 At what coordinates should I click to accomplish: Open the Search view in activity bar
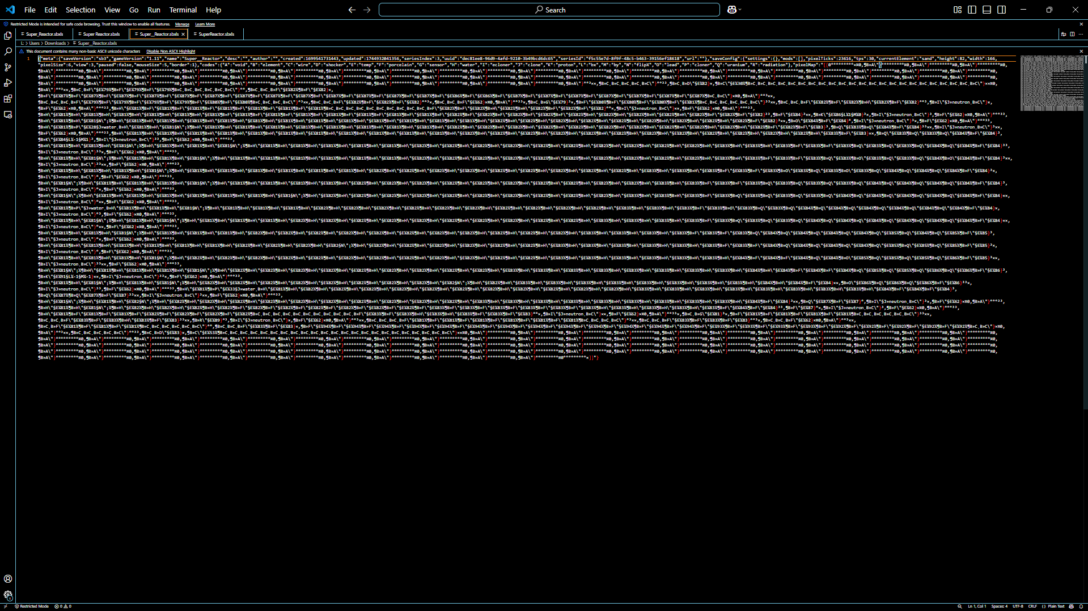[8, 52]
